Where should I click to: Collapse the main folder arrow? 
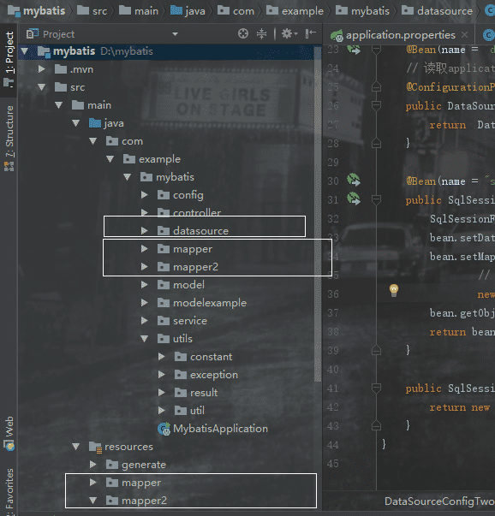[58, 105]
